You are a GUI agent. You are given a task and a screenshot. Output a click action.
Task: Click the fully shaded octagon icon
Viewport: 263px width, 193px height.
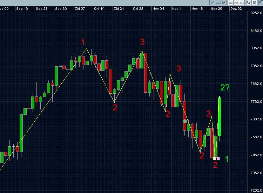pos(255,2)
